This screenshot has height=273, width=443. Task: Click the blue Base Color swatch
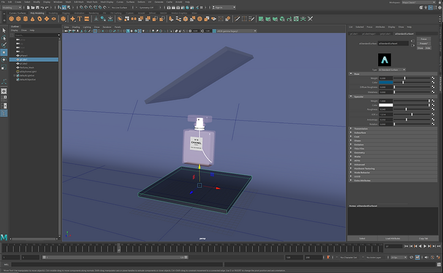coord(385,83)
